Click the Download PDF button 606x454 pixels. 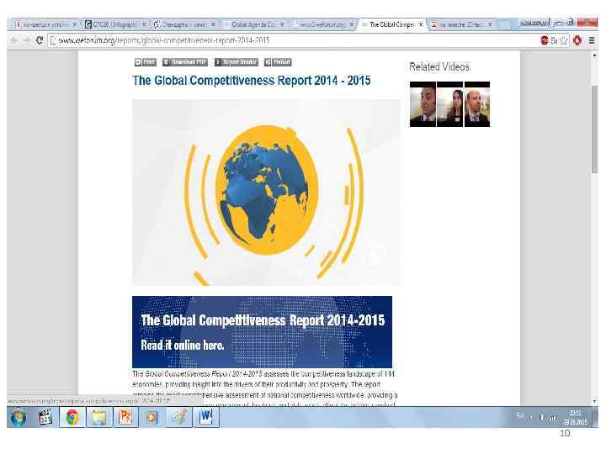[184, 62]
